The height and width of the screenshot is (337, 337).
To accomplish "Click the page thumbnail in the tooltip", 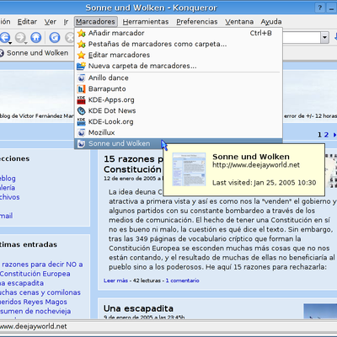I will point(189,169).
